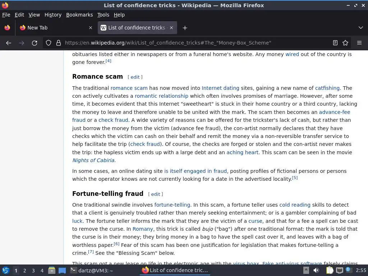This screenshot has width=368, height=276.
Task: Click the Fortune-telling fraud heading
Action: point(108,194)
